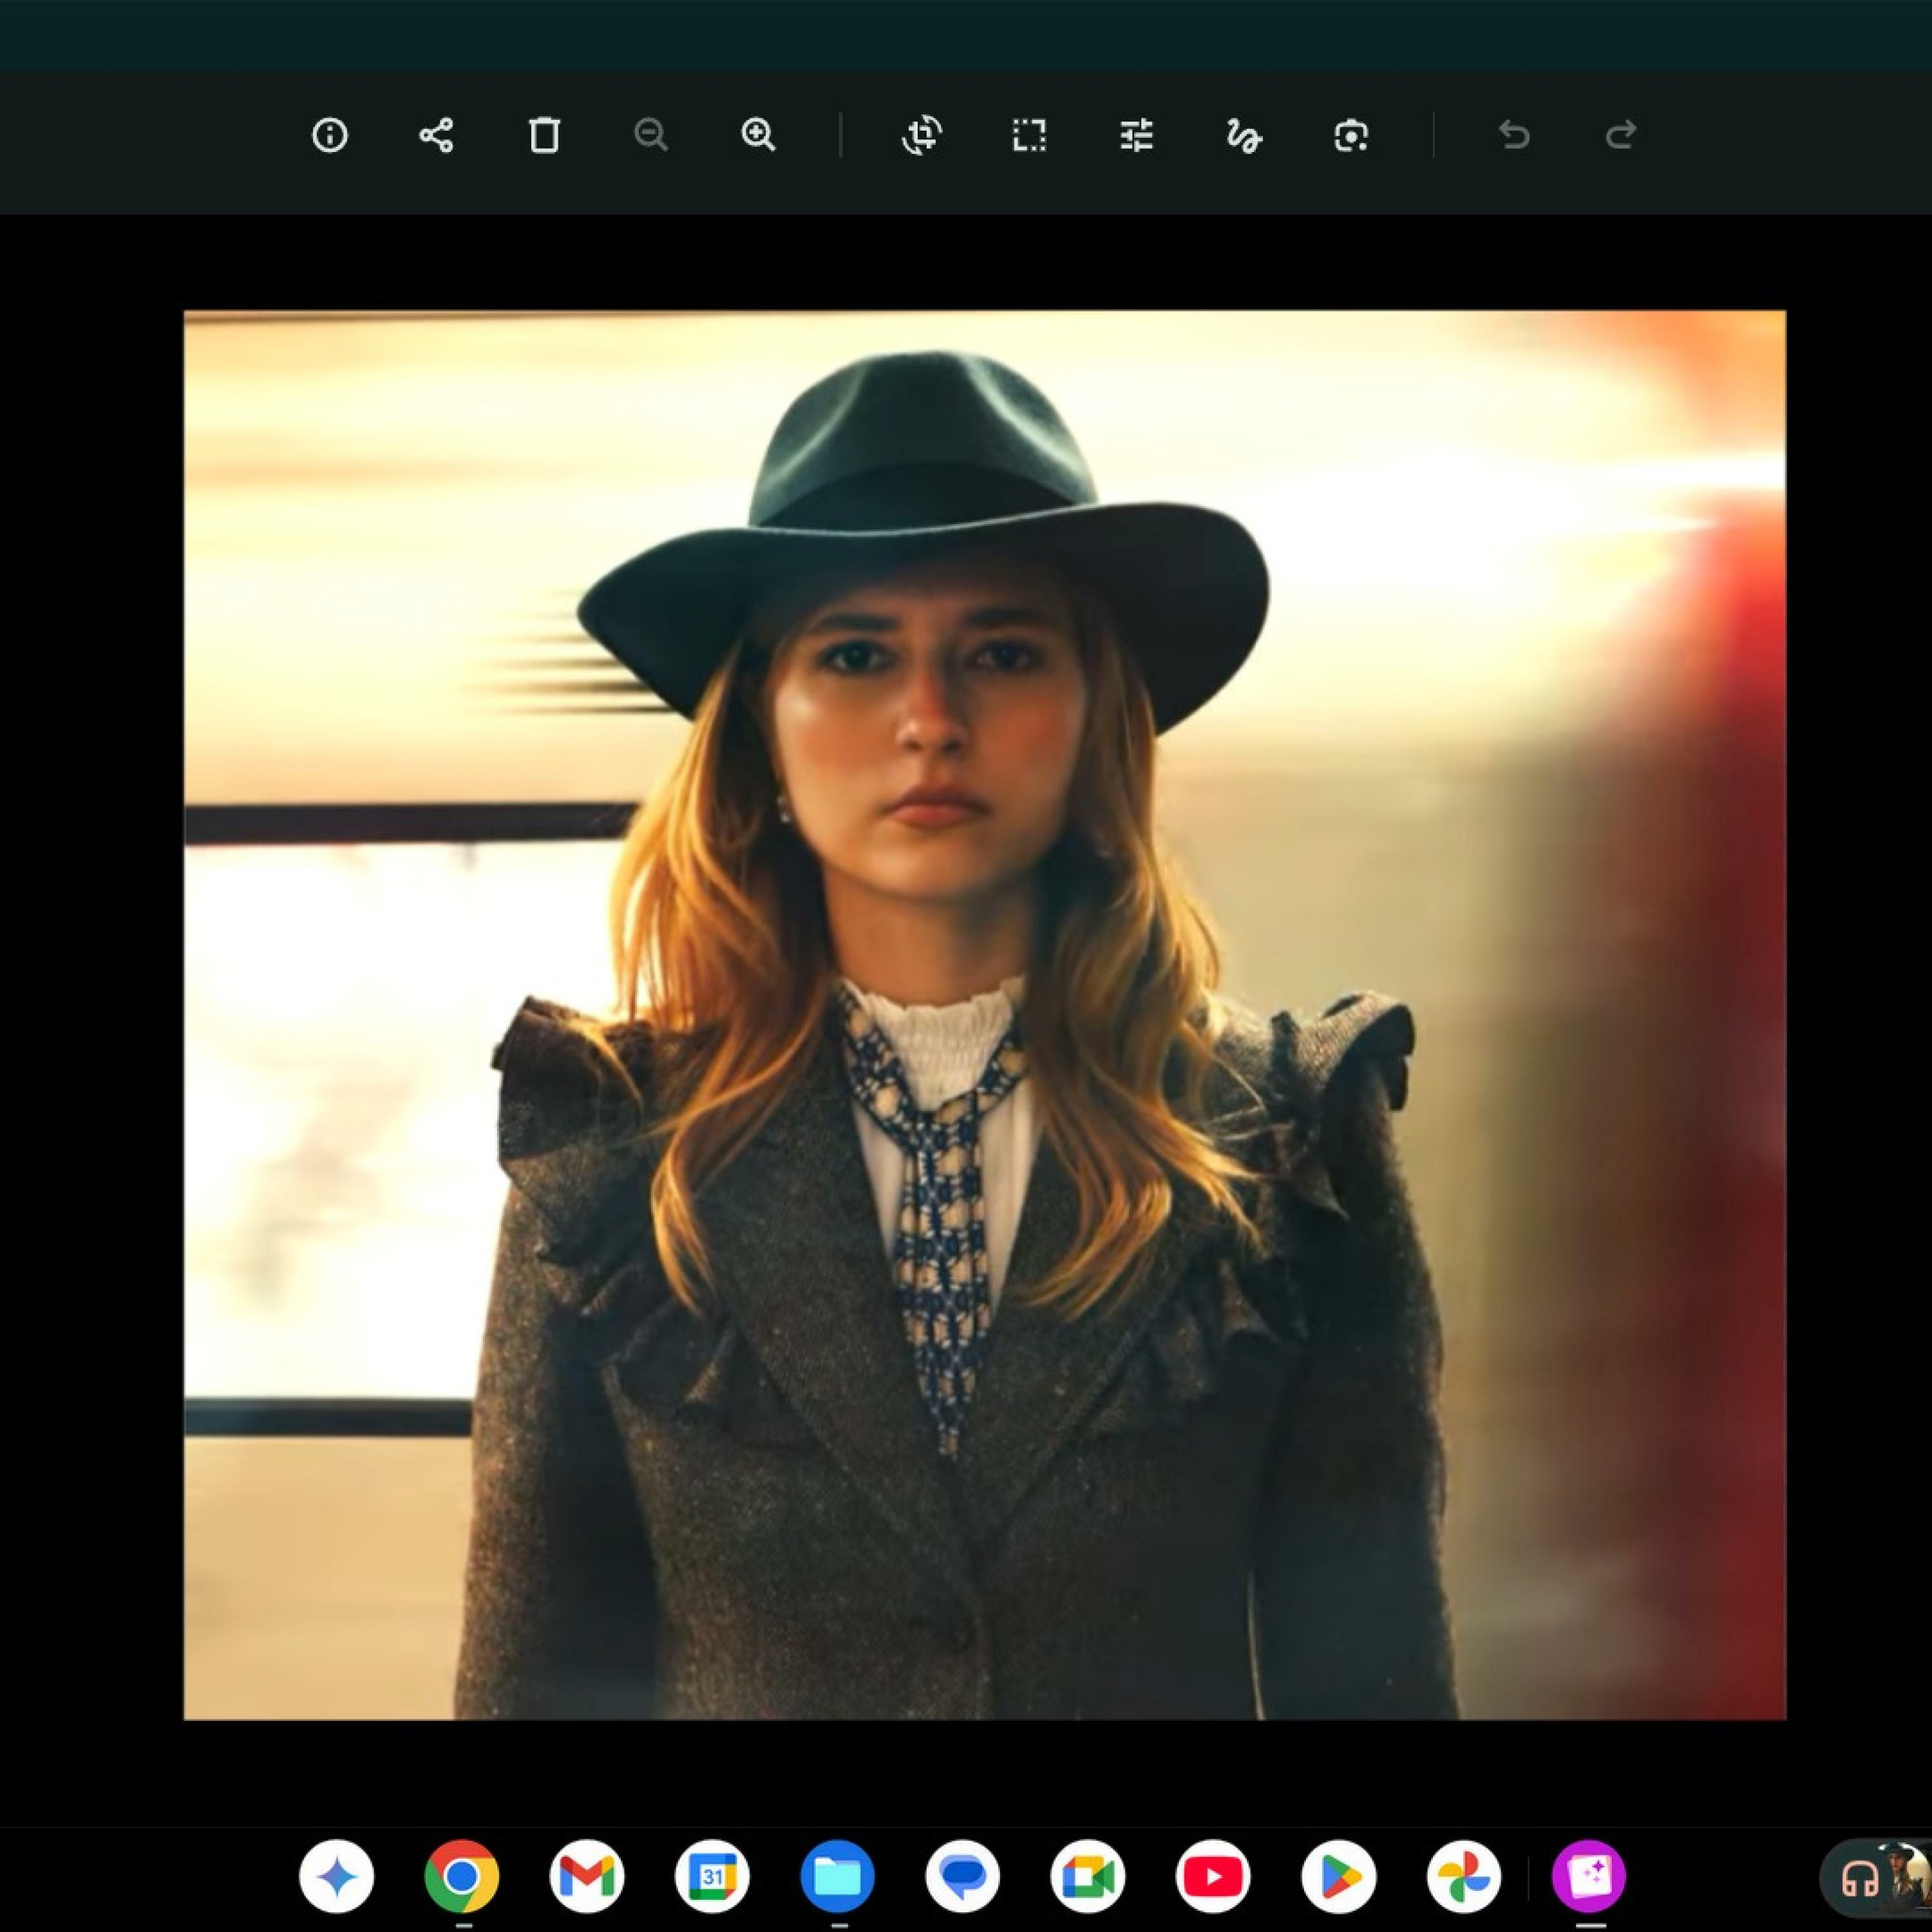
Task: Open the Files app on shelf
Action: 837,1877
